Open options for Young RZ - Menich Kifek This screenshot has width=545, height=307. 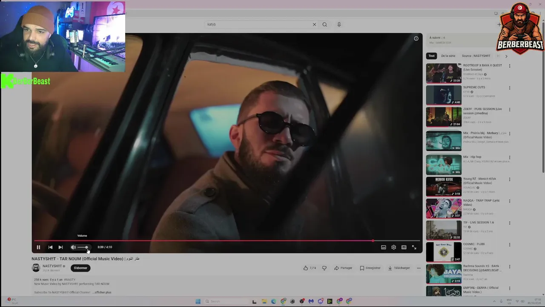coord(510,180)
